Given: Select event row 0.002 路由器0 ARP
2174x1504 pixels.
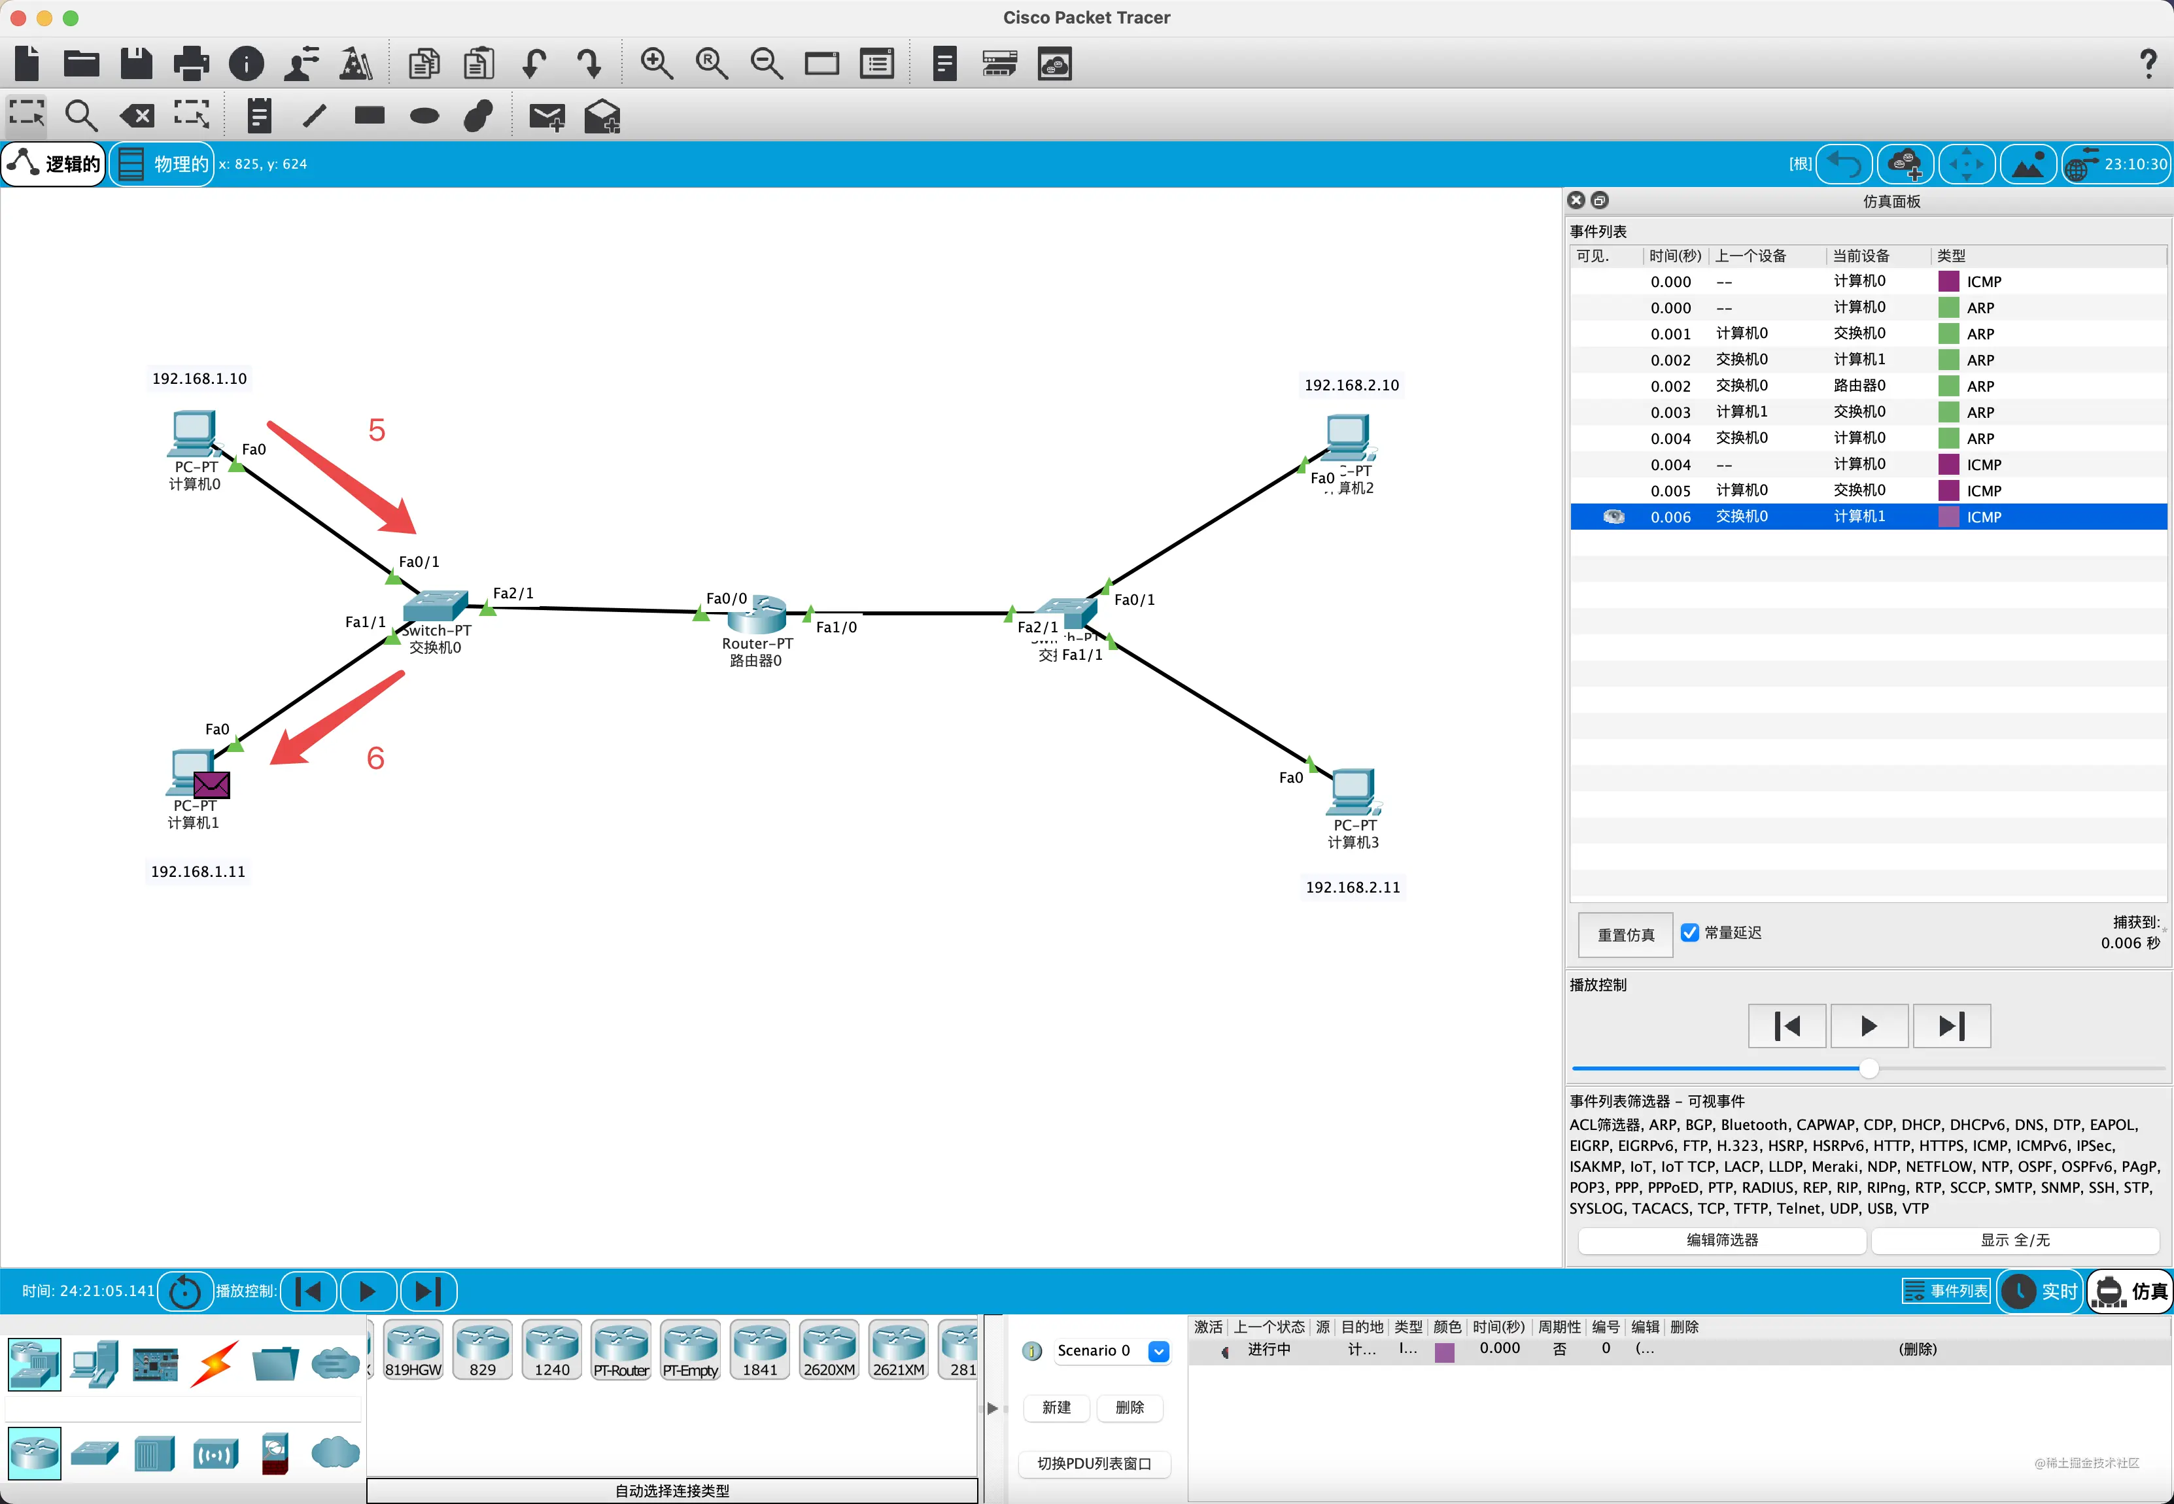Looking at the screenshot, I should tap(1868, 385).
